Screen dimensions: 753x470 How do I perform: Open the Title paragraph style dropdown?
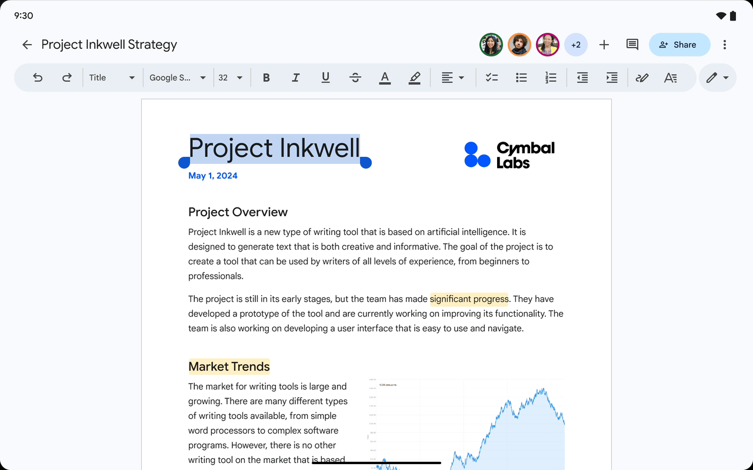click(112, 77)
